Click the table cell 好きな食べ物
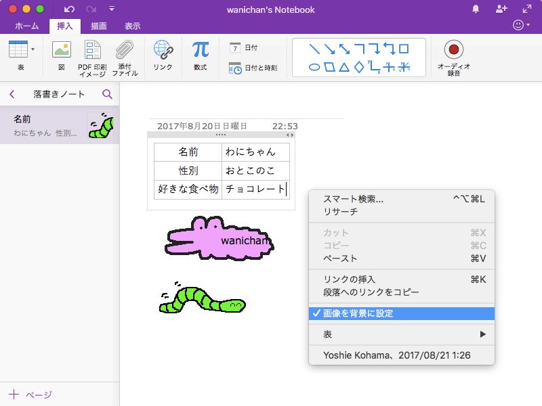The width and height of the screenshot is (542, 406). (x=188, y=189)
